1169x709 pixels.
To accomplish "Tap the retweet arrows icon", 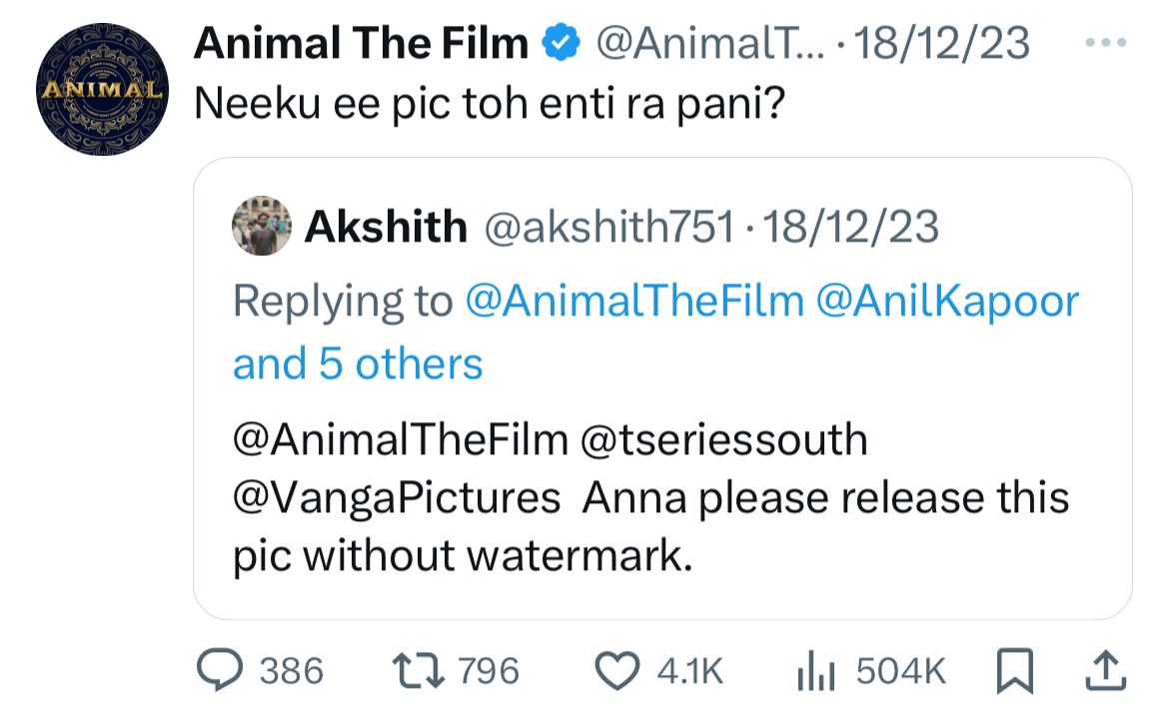I will pos(420,670).
